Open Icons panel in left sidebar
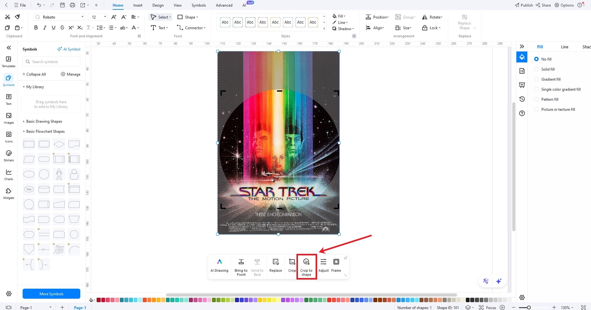The width and height of the screenshot is (591, 310). click(8, 137)
